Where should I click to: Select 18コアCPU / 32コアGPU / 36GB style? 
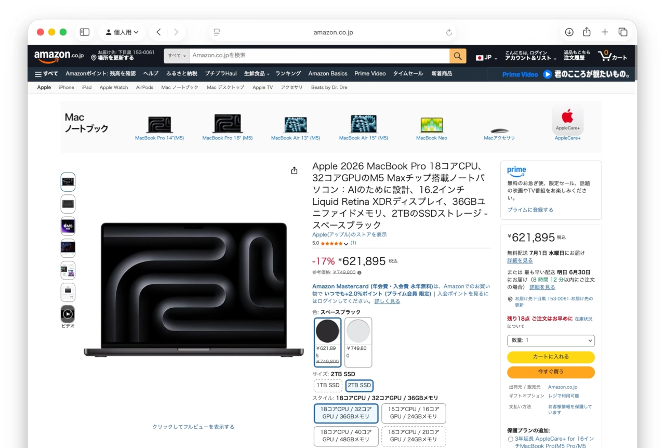click(x=346, y=413)
